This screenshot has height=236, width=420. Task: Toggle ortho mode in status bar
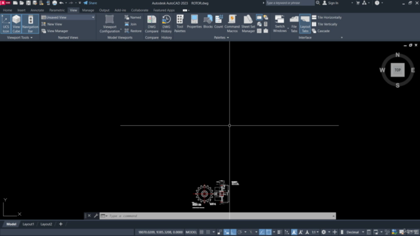(x=234, y=232)
